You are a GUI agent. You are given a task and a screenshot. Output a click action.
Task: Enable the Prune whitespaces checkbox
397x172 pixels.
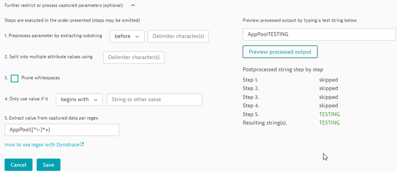click(x=15, y=78)
